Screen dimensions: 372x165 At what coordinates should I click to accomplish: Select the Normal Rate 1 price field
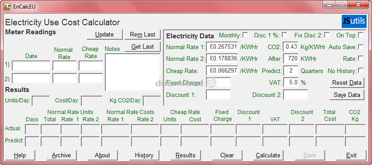(x=222, y=47)
